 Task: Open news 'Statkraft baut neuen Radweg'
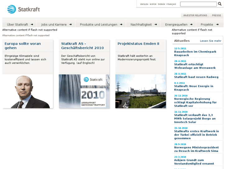point(196,77)
